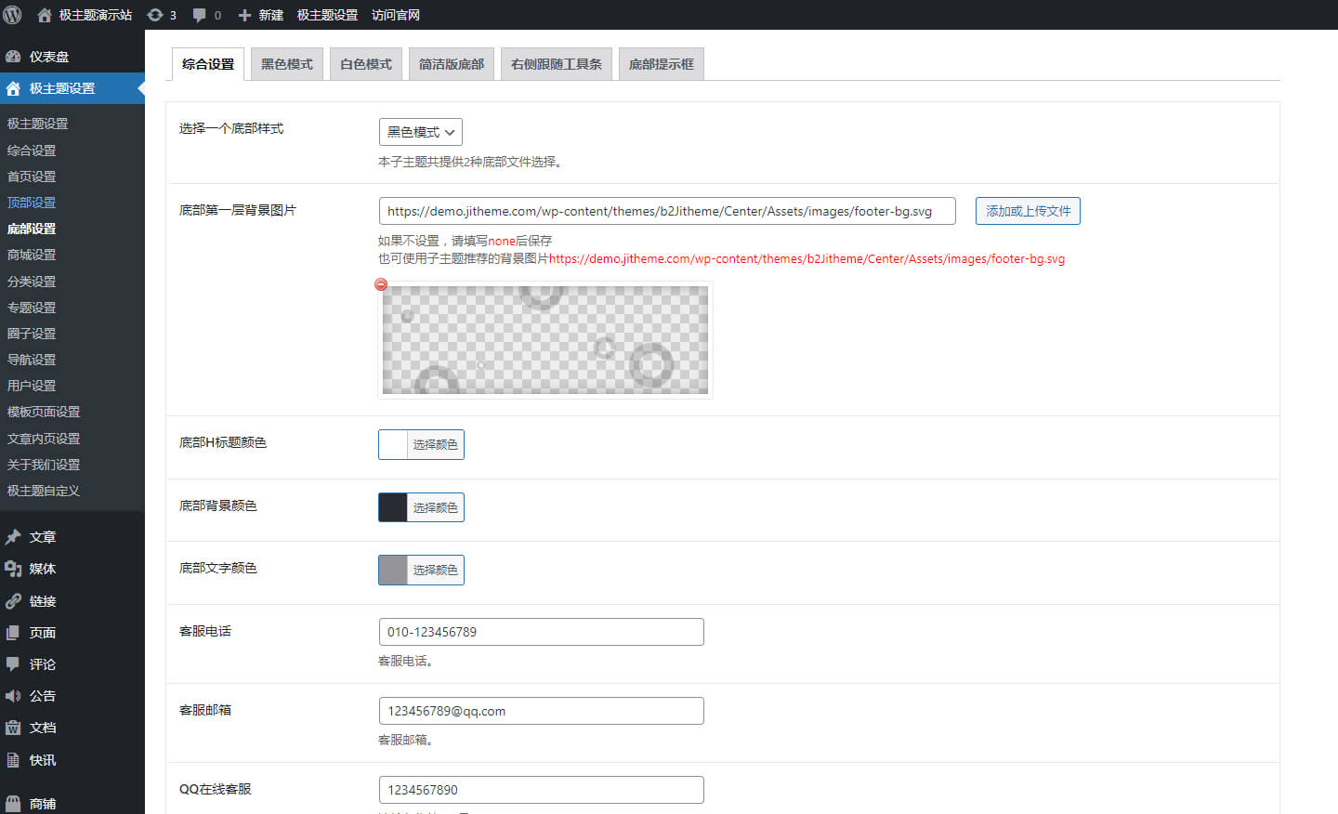Switch to the 白色模式 tab
1338x814 pixels.
point(365,64)
